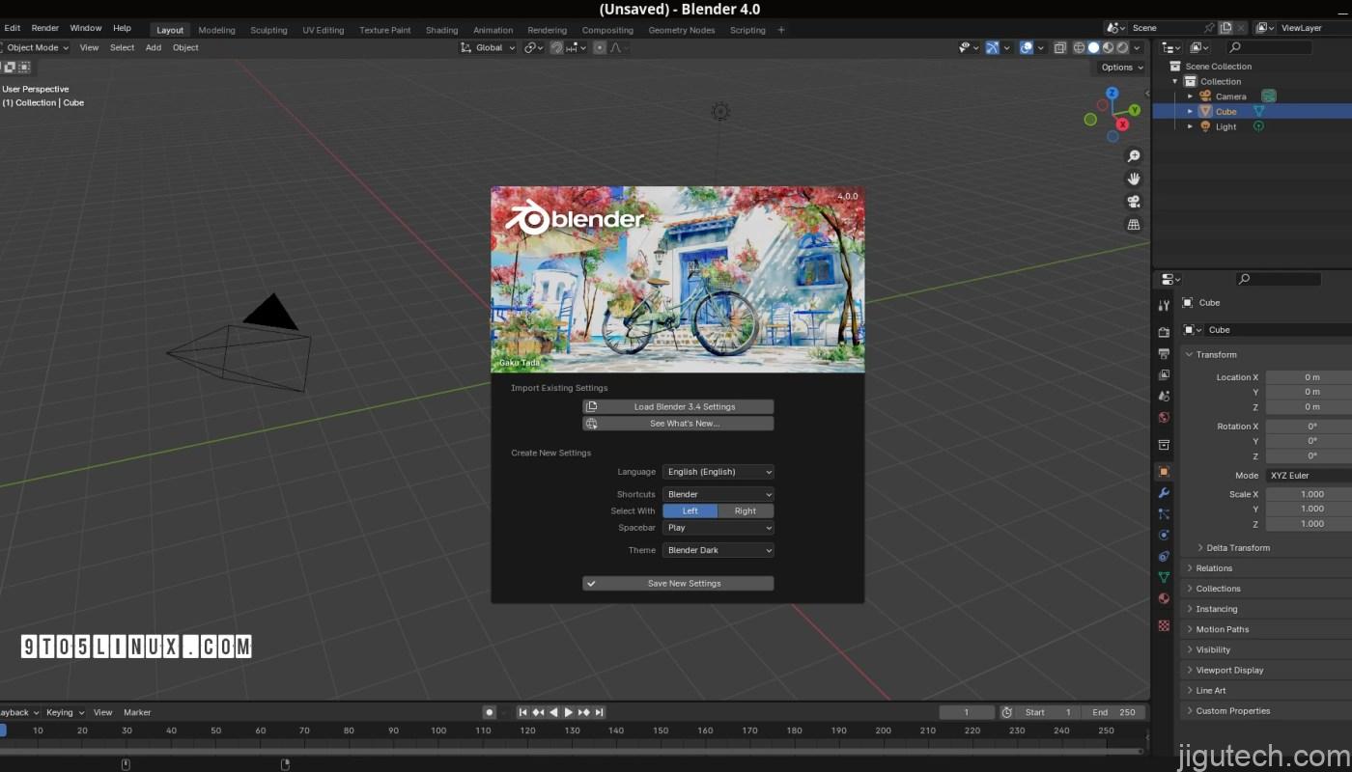Toggle the timeline preview range clock
Image resolution: width=1352 pixels, height=772 pixels.
(x=1006, y=712)
